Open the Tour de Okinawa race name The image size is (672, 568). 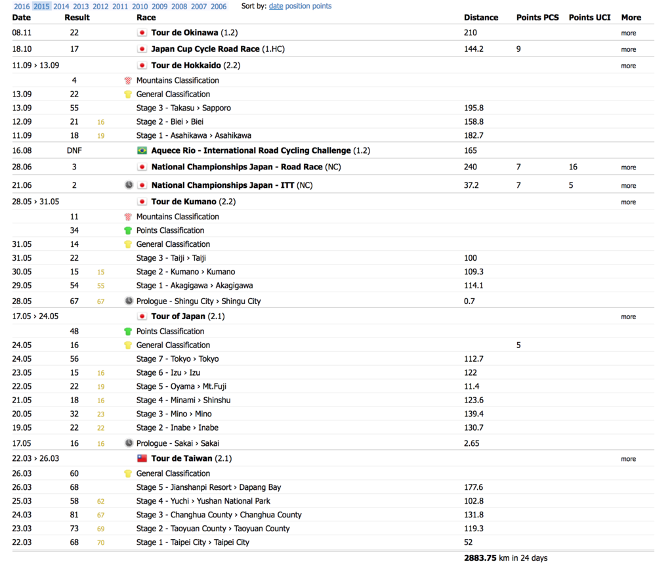coord(184,33)
